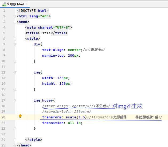This screenshot has height=147, width=168.
Task: Collapse the head tag fold marker
Action: pyautogui.click(x=15, y=22)
